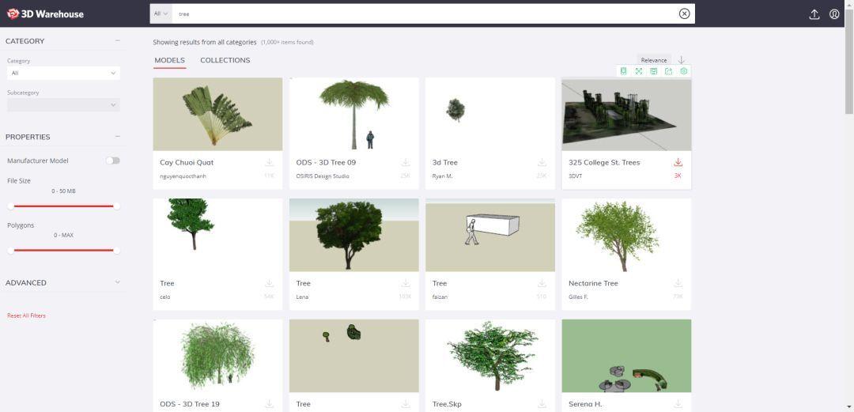Click the green save icon in hover toolbar
The width and height of the screenshot is (854, 412).
click(x=654, y=71)
